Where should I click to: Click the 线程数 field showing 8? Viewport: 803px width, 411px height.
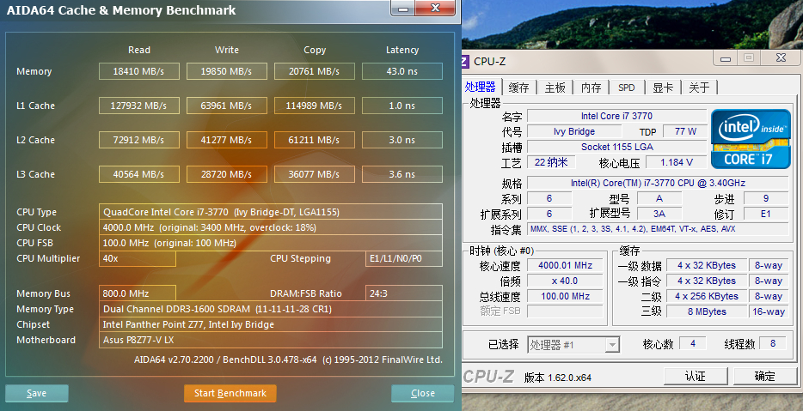point(773,343)
